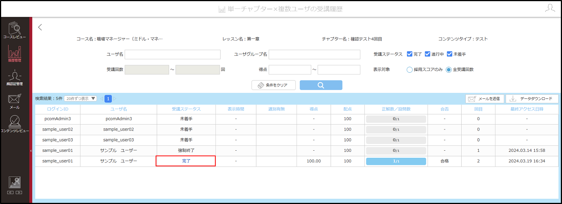The image size is (562, 204).
Task: Go to page 1 in pagination
Action: point(108,98)
